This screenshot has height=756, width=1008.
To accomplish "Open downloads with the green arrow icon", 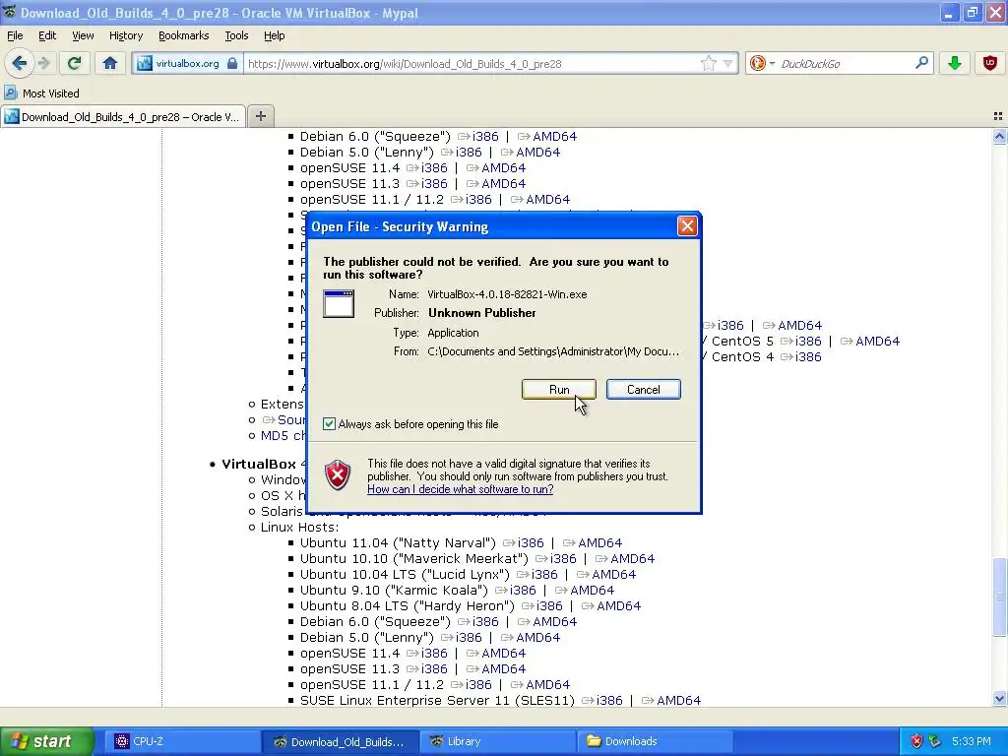I will pos(955,63).
